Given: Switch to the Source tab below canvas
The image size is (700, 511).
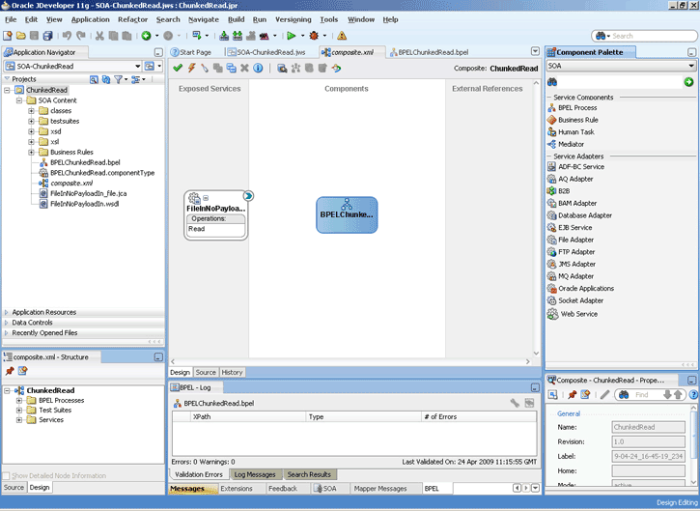Looking at the screenshot, I should click(206, 372).
